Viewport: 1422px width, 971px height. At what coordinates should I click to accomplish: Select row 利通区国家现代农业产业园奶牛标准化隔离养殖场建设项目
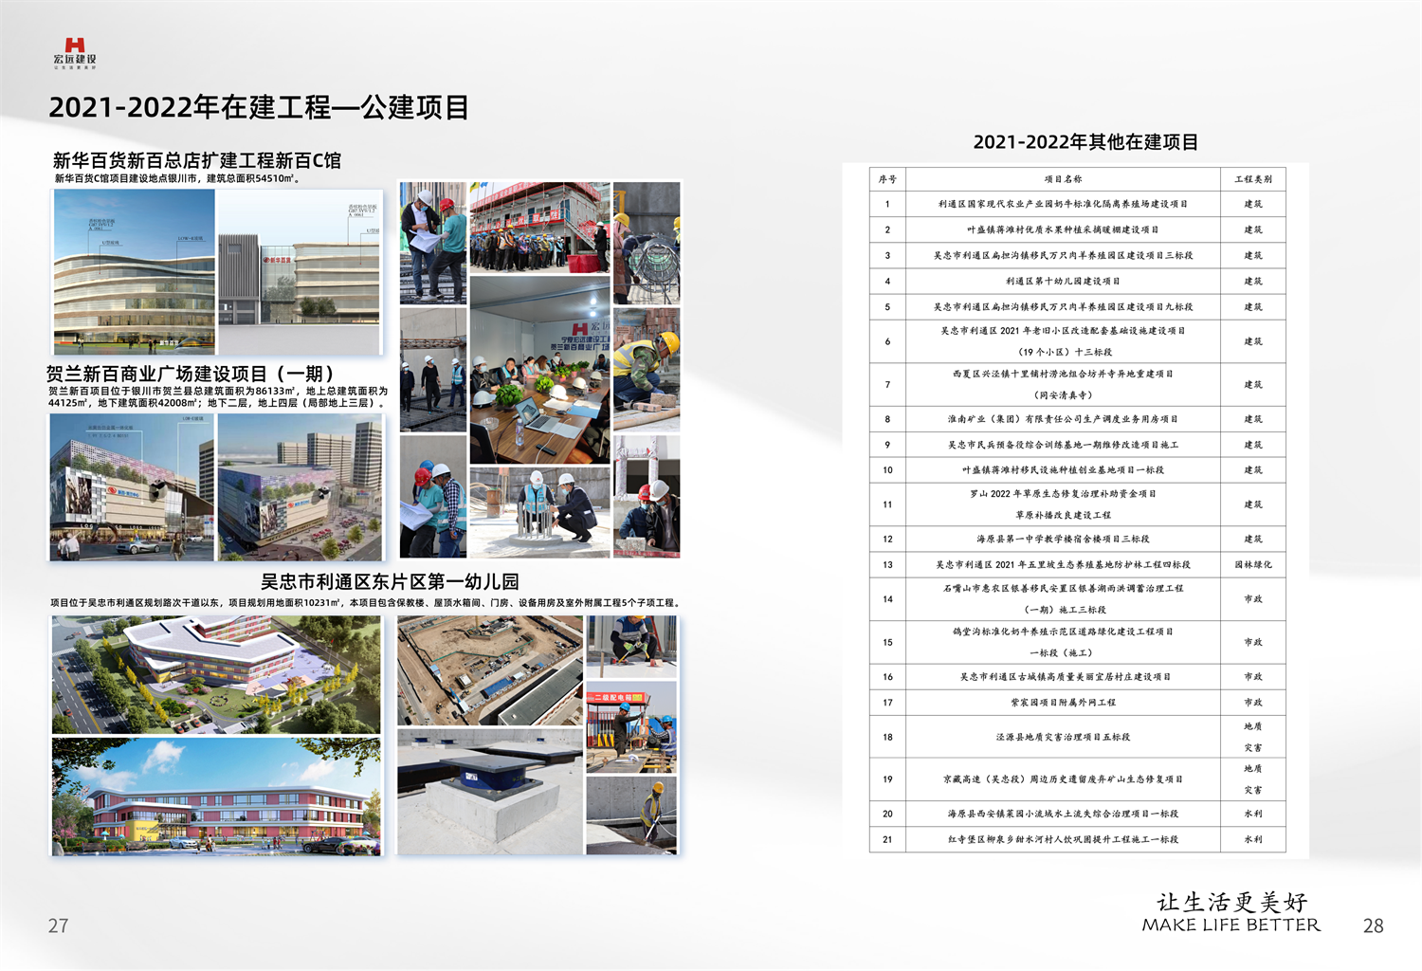tap(1077, 204)
